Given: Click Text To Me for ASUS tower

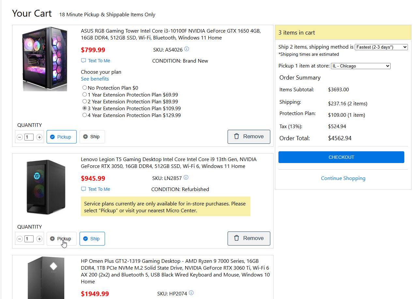Looking at the screenshot, I should tap(96, 61).
